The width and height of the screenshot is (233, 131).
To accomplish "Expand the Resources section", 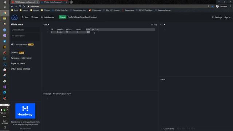I will tap(16, 58).
